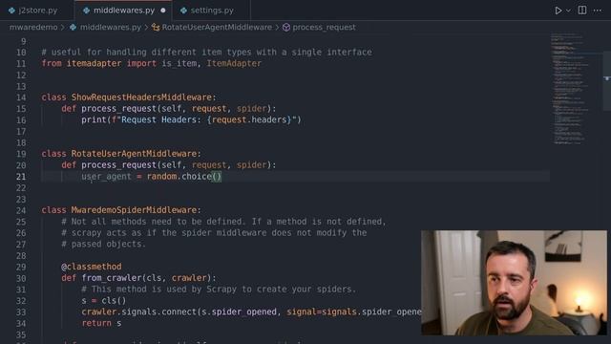Click the Python icon in j2store.py tab
This screenshot has height=344, width=611.
[x=11, y=11]
